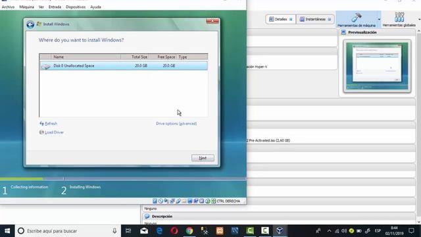The height and width of the screenshot is (237, 421).
Task: Click the CPU virtualization status icon
Action: click(202, 201)
